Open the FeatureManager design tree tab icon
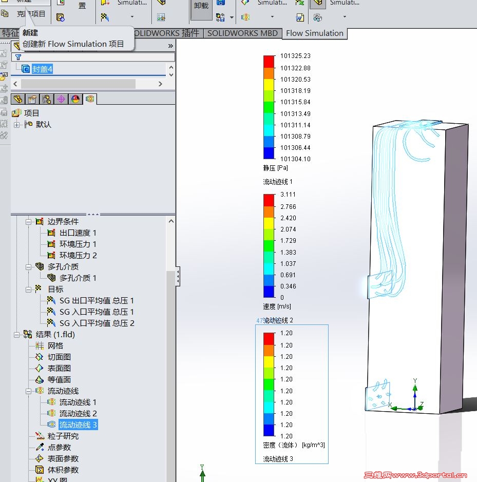The height and width of the screenshot is (482, 477). (18, 99)
